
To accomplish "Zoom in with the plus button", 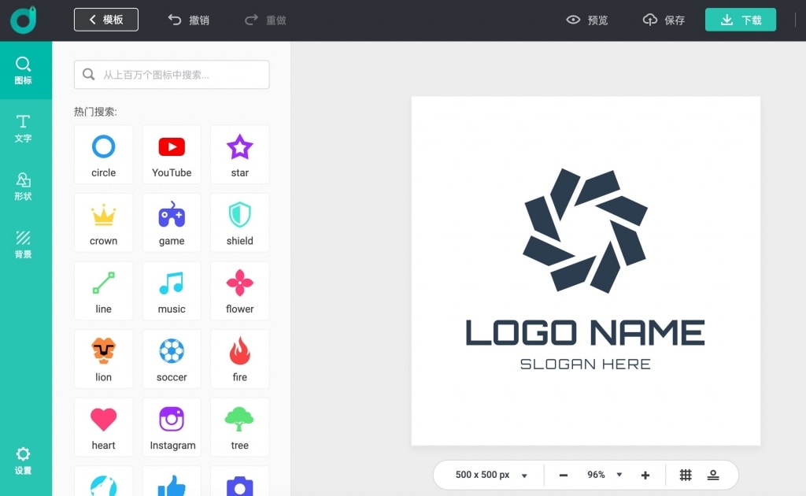I will [x=645, y=475].
